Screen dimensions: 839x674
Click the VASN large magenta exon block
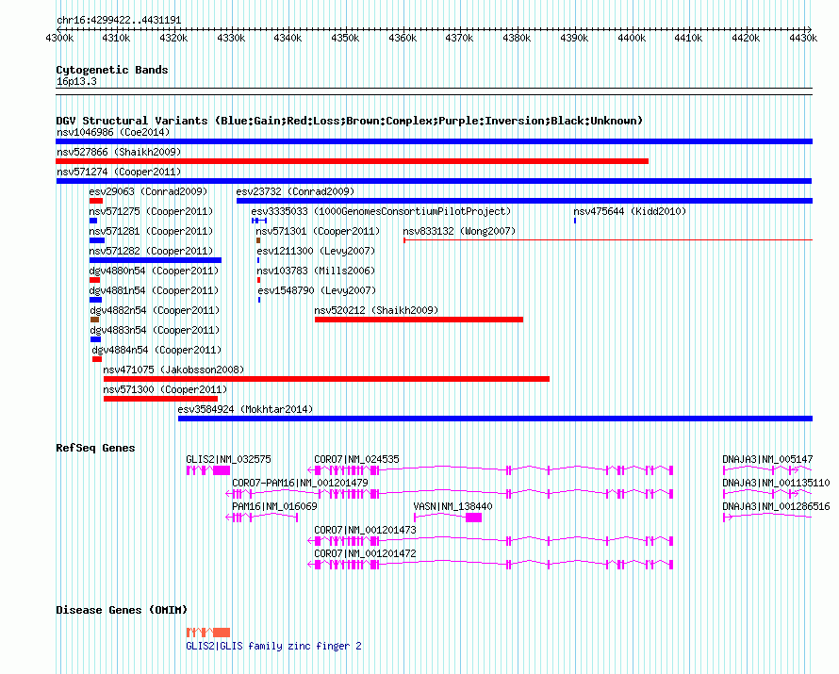tap(473, 518)
